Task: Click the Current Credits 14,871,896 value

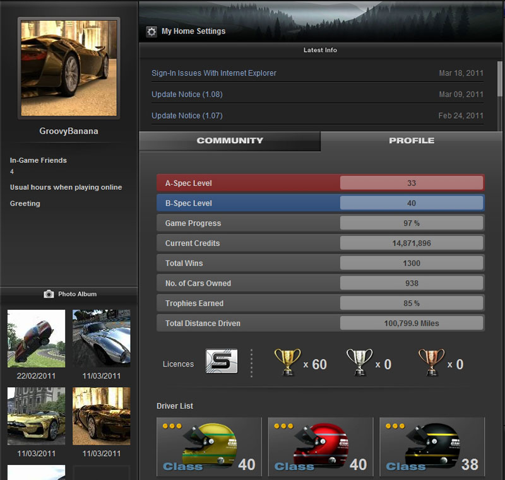Action: click(x=412, y=243)
